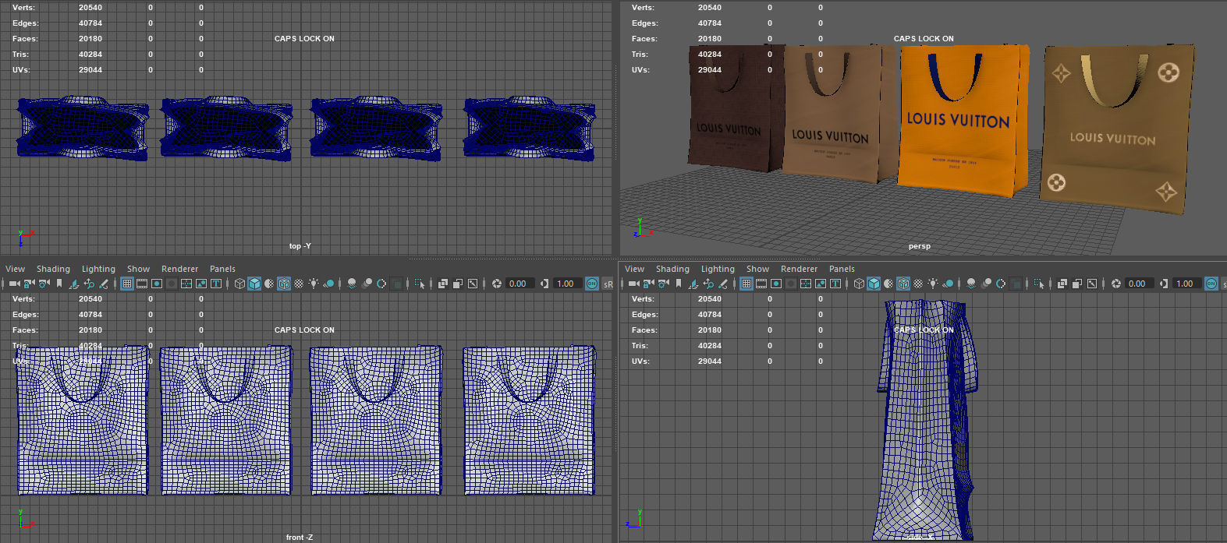The height and width of the screenshot is (543, 1227).
Task: Switch side panel to Wireframe shading
Action: pos(859,284)
